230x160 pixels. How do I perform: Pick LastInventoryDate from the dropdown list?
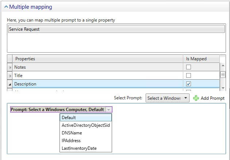pos(86,148)
